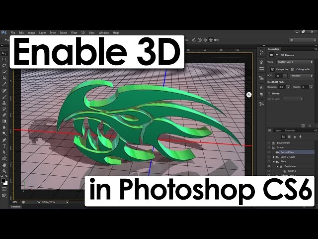Enable the Stereo checkbox

click(x=269, y=94)
